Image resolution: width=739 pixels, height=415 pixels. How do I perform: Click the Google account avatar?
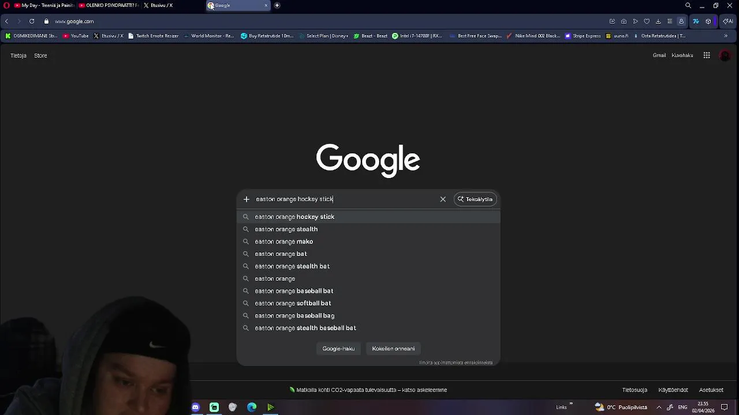click(x=725, y=56)
